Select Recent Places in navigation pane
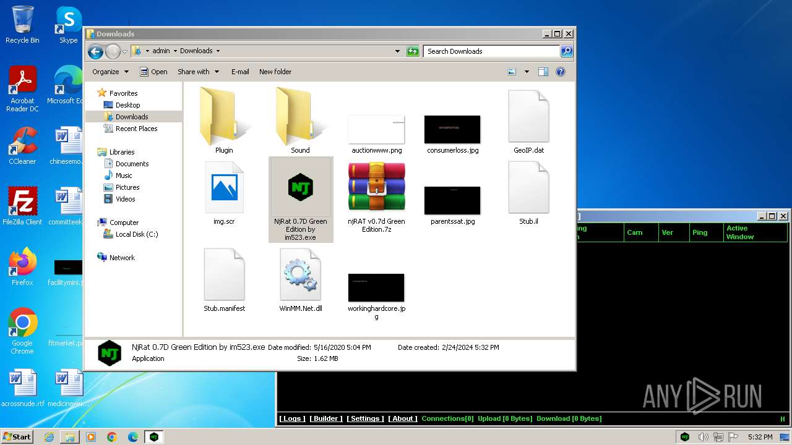 click(136, 129)
